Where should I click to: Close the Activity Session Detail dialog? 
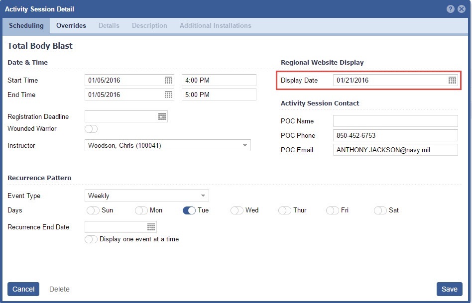click(462, 9)
